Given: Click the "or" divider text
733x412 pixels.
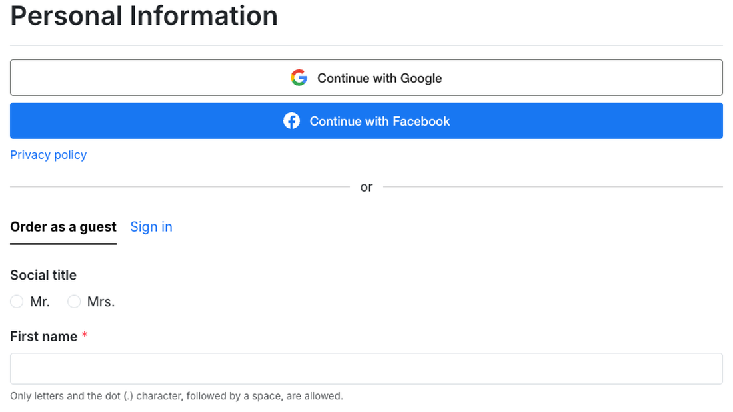Looking at the screenshot, I should tap(366, 187).
